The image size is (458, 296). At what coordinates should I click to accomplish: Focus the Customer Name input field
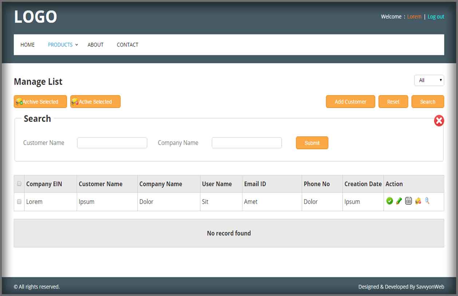click(112, 143)
